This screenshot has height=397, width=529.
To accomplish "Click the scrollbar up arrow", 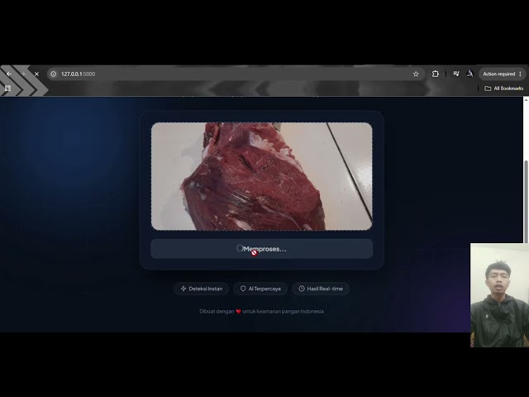I will coord(526,100).
